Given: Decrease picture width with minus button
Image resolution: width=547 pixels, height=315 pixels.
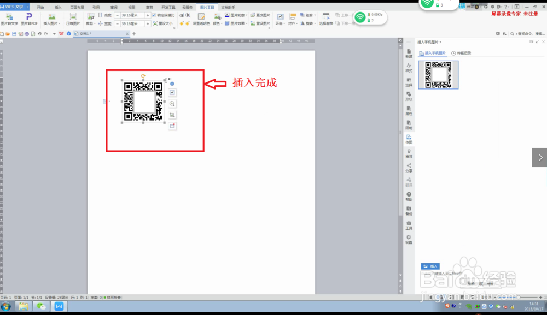Looking at the screenshot, I should (117, 23).
